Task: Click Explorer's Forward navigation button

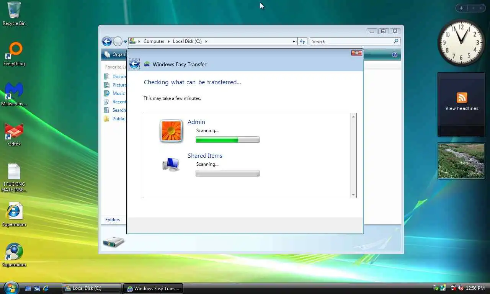Action: (x=118, y=41)
